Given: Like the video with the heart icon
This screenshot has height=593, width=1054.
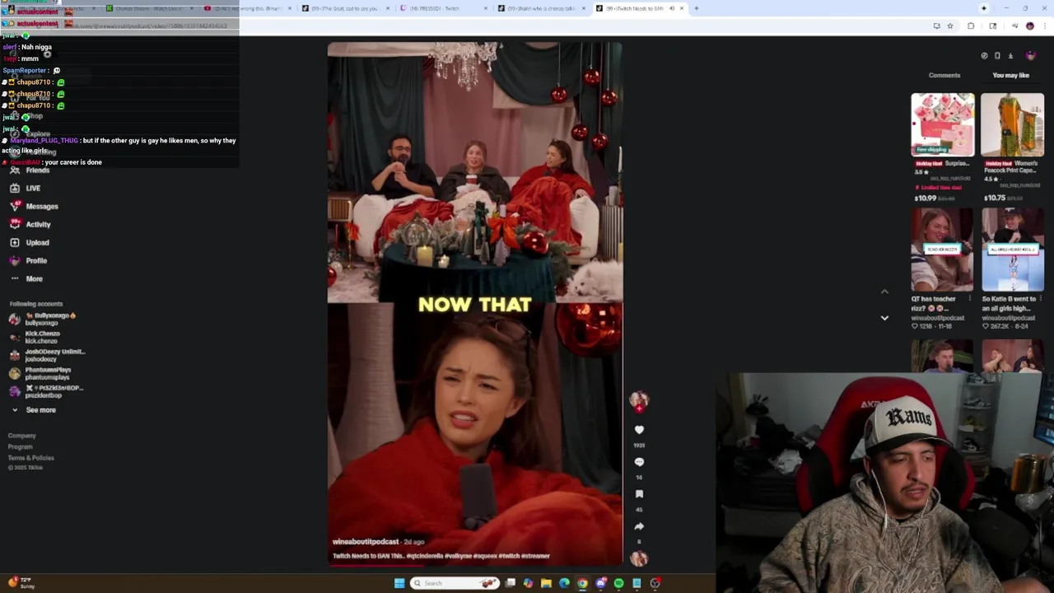Looking at the screenshot, I should tap(639, 430).
